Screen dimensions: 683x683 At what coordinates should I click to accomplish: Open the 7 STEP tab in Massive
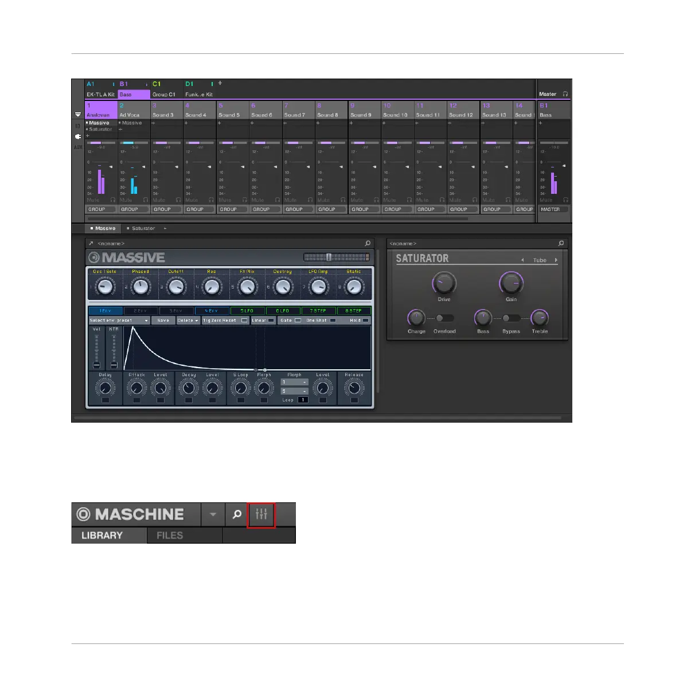tap(318, 311)
